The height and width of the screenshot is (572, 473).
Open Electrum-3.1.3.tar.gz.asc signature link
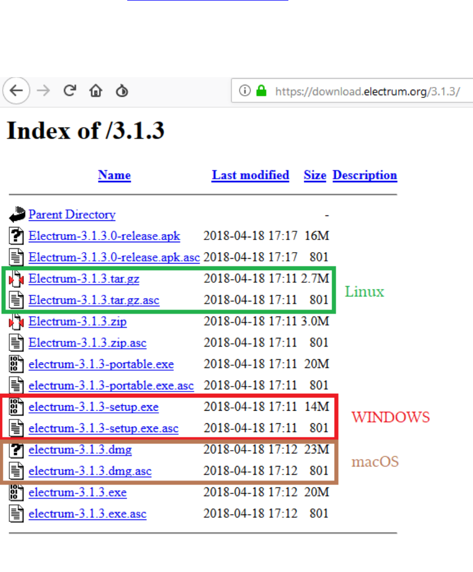point(94,300)
